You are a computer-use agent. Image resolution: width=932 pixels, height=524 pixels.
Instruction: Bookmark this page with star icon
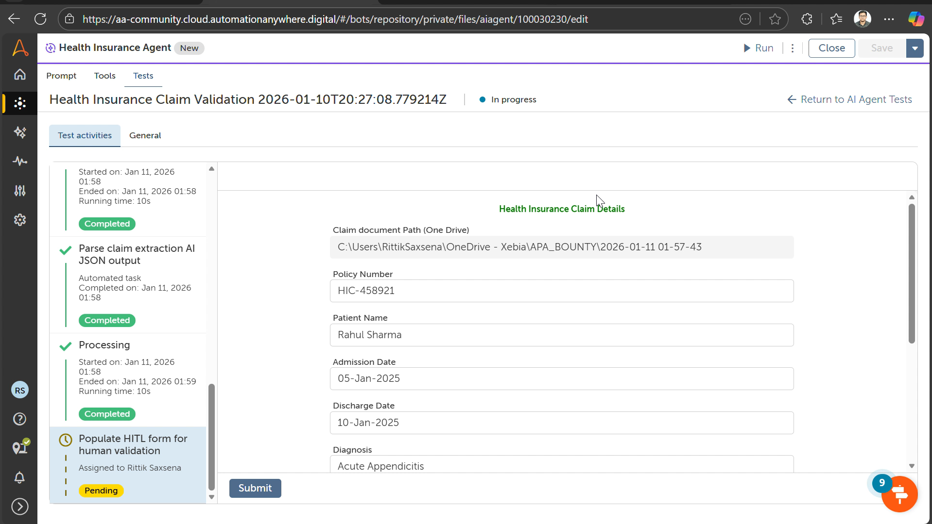click(x=775, y=19)
